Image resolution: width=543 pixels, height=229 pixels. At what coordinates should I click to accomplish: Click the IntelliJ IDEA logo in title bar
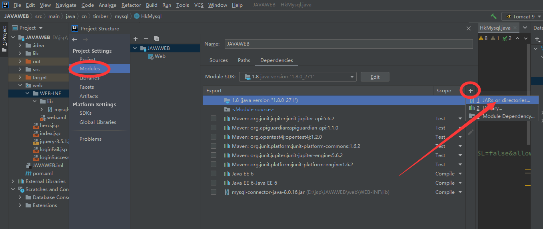coord(6,5)
